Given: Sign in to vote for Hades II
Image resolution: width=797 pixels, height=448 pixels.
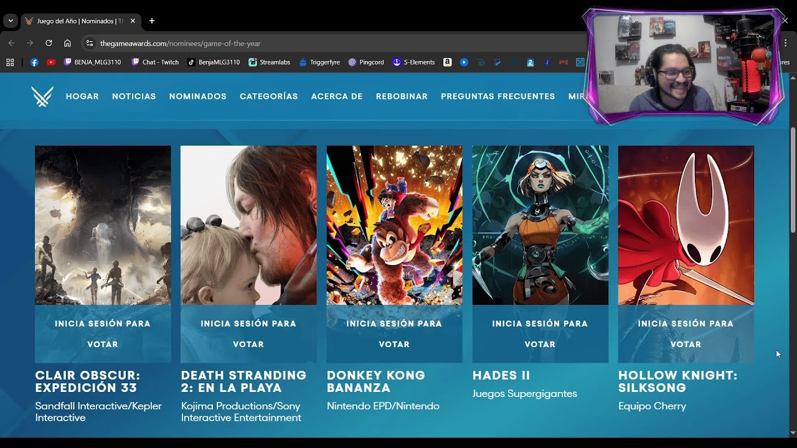Looking at the screenshot, I should coord(540,334).
